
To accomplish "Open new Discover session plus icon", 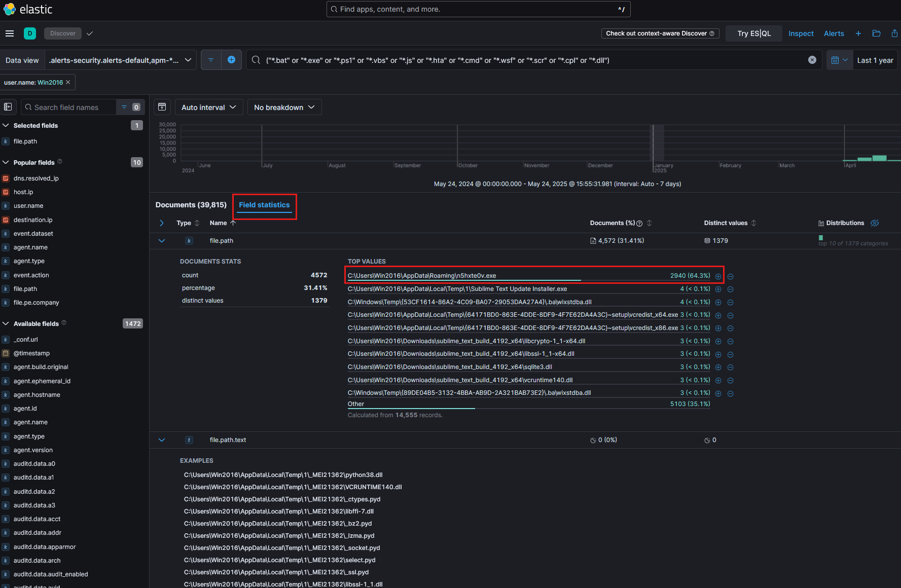I will [858, 33].
